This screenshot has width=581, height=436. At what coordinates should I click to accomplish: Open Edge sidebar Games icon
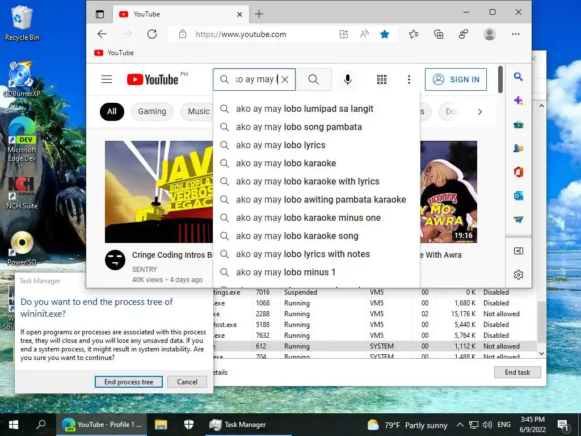coord(519,148)
